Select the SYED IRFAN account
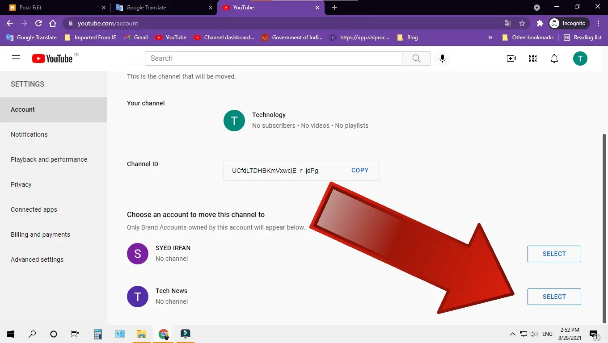 554,254
